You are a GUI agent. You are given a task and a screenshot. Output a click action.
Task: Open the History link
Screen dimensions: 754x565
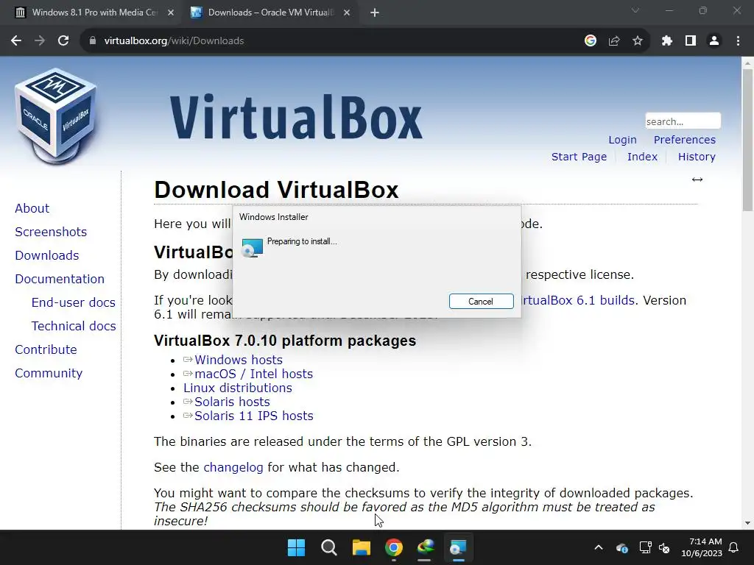(x=697, y=157)
